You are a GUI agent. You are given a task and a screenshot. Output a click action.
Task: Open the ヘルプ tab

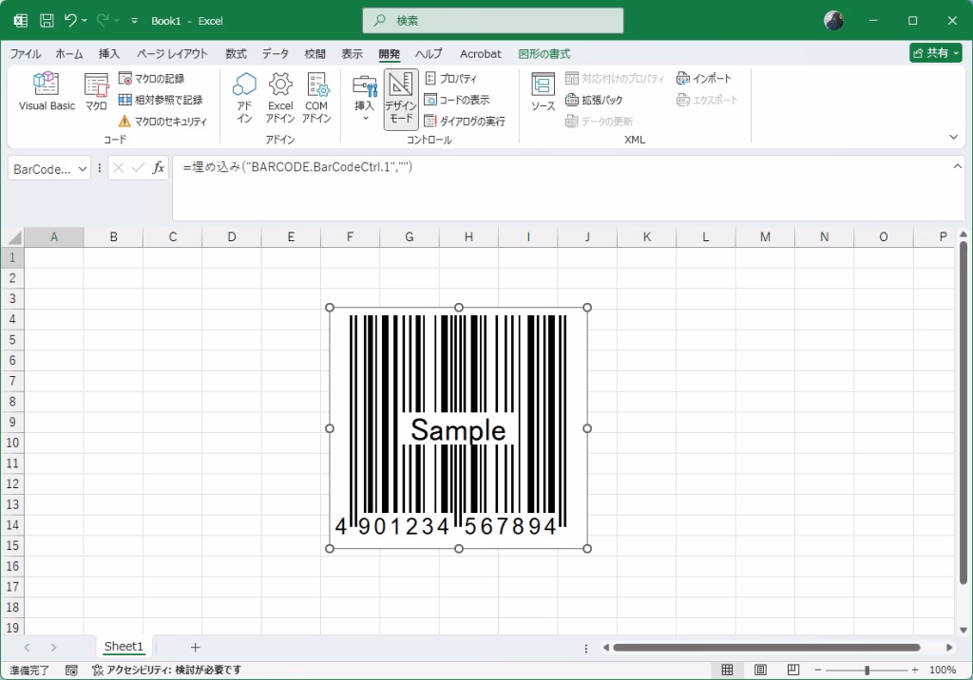coord(429,54)
